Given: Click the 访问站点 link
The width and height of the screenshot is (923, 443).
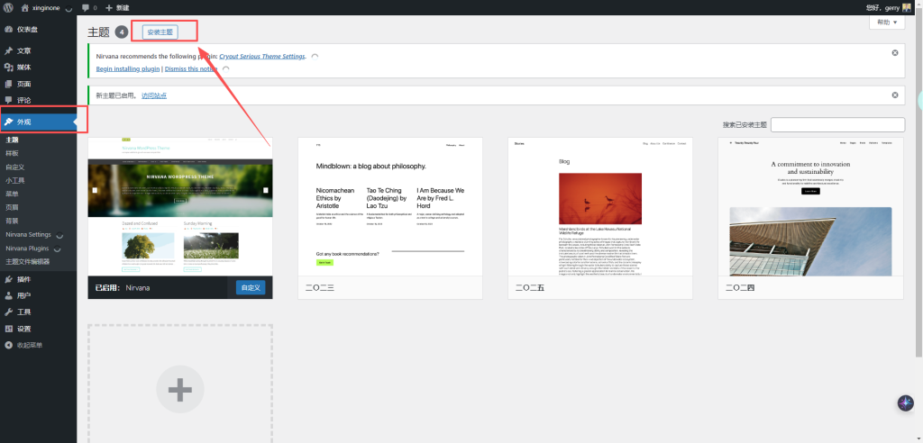Looking at the screenshot, I should (x=153, y=95).
